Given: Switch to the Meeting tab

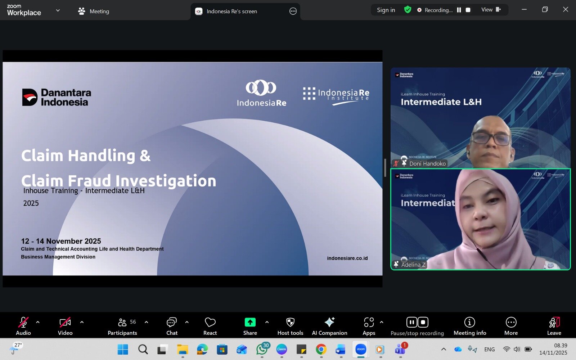Looking at the screenshot, I should click(x=94, y=11).
